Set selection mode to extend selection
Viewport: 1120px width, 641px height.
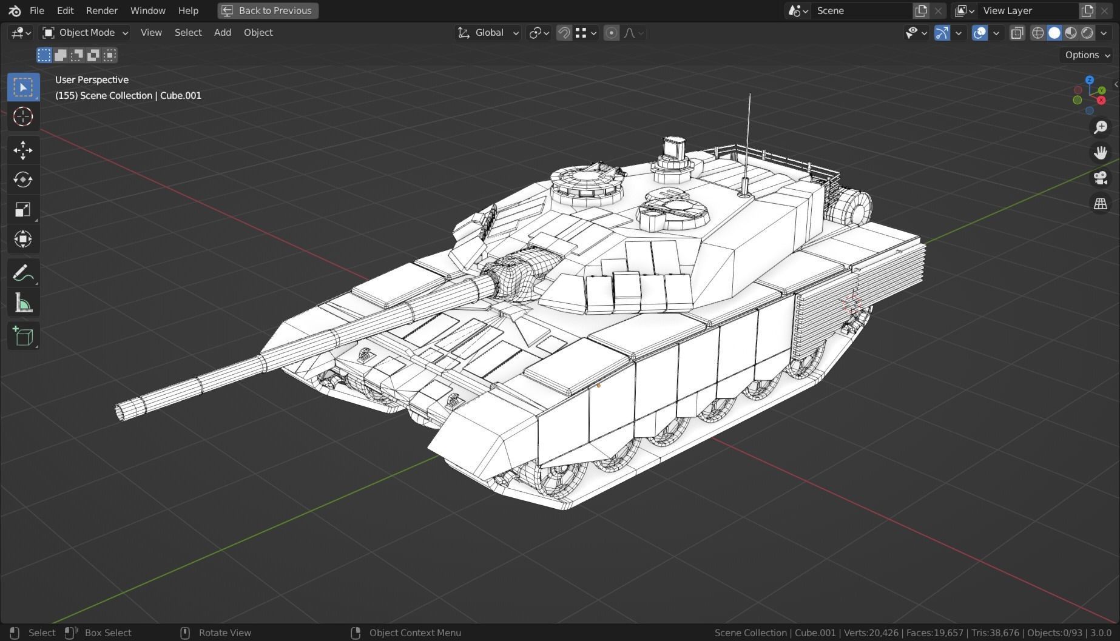[x=61, y=55]
